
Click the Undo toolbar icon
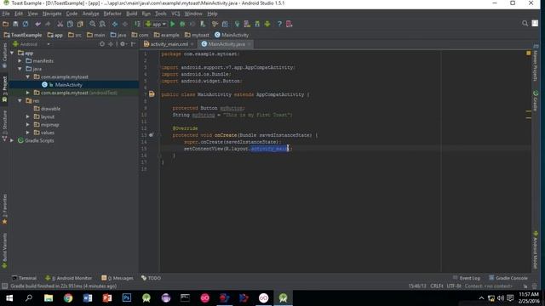[x=37, y=24]
